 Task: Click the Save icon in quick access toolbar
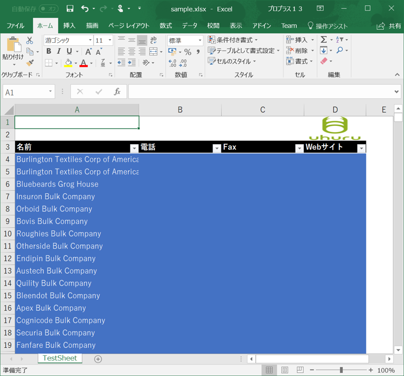click(70, 9)
